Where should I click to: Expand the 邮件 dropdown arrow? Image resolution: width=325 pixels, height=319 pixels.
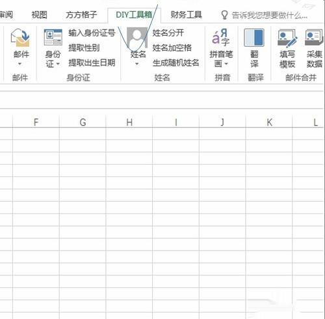[19, 64]
